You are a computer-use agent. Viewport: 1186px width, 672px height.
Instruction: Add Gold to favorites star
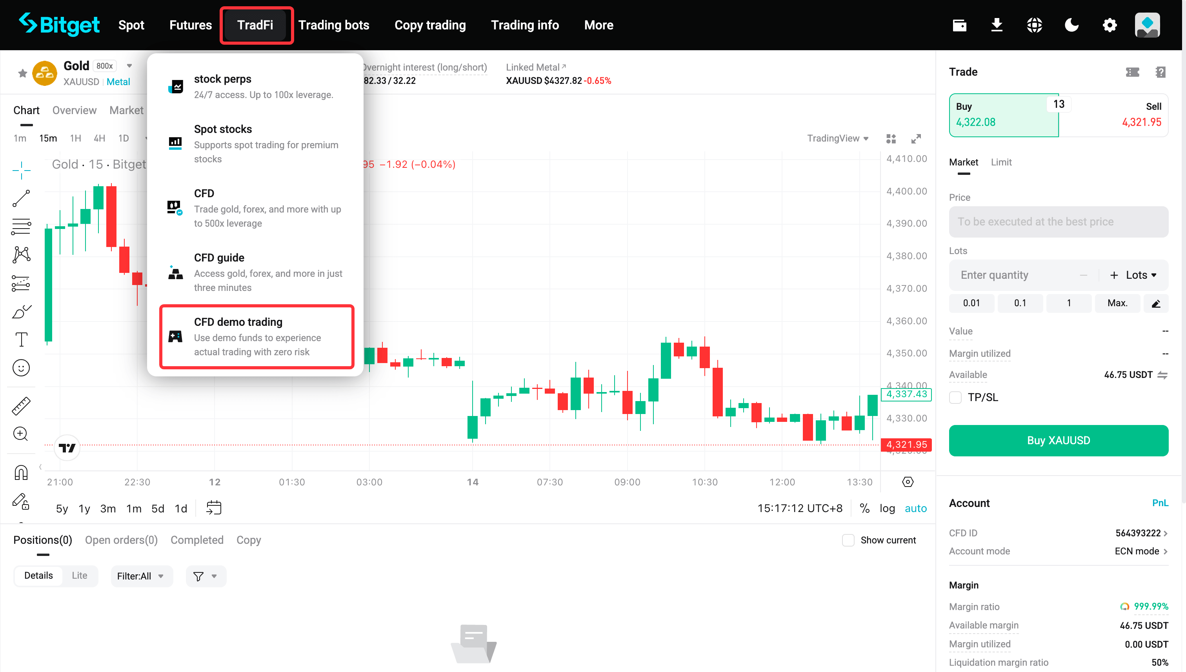click(22, 73)
